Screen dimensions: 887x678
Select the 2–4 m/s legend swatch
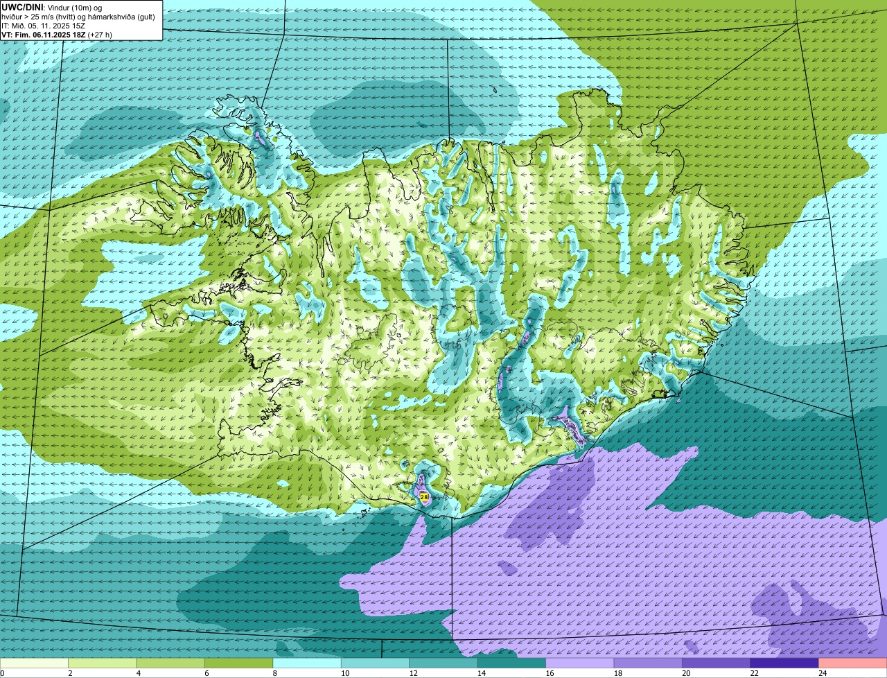coord(103,663)
